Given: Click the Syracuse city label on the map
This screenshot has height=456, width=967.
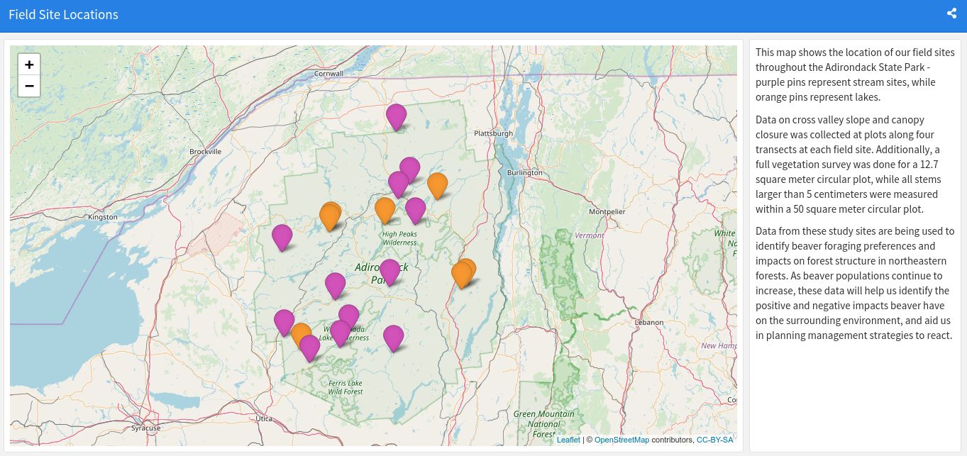Looking at the screenshot, I should tap(145, 428).
